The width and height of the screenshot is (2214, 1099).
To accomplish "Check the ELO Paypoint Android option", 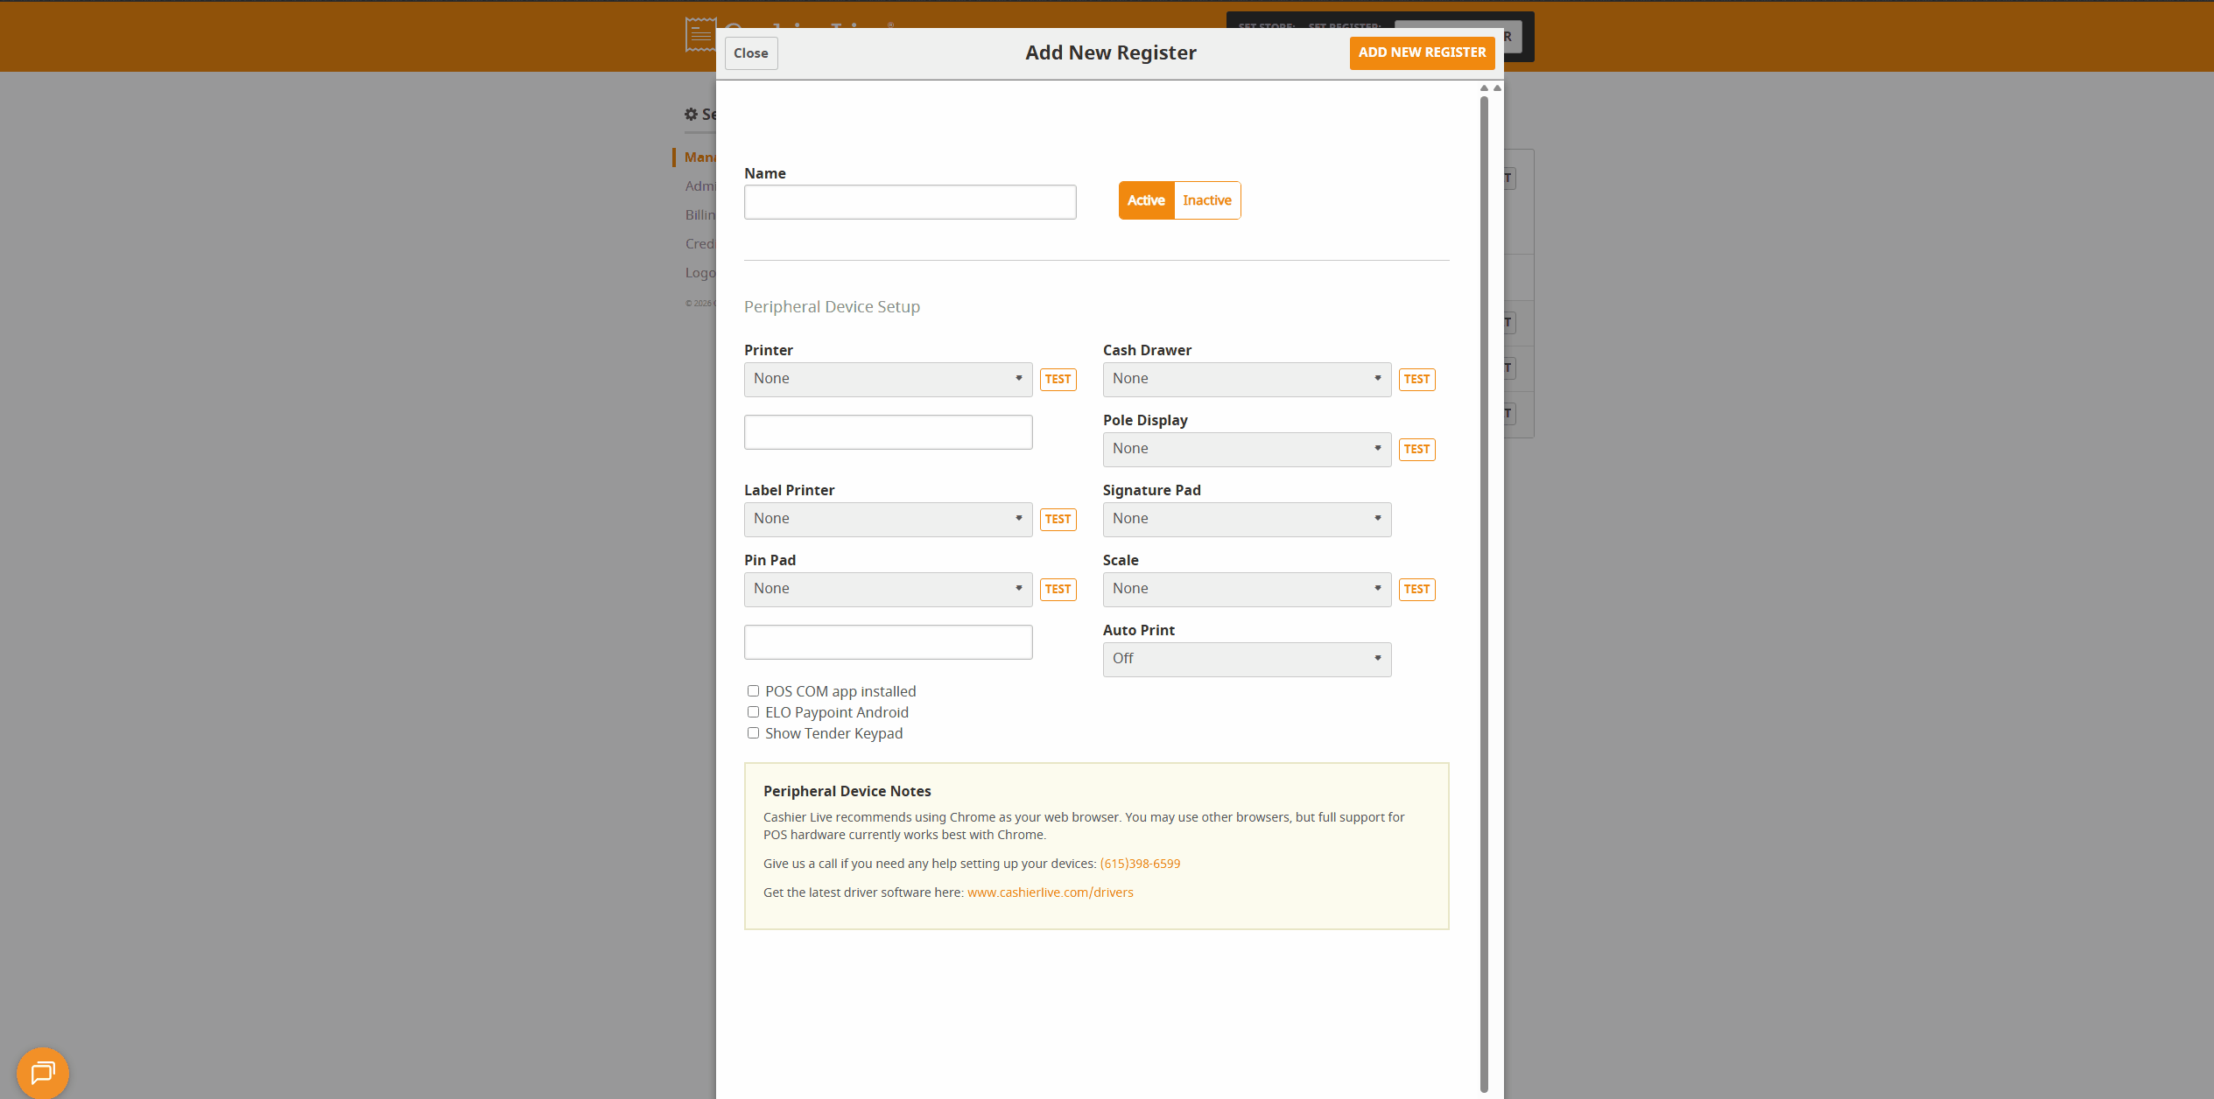I will coord(753,711).
